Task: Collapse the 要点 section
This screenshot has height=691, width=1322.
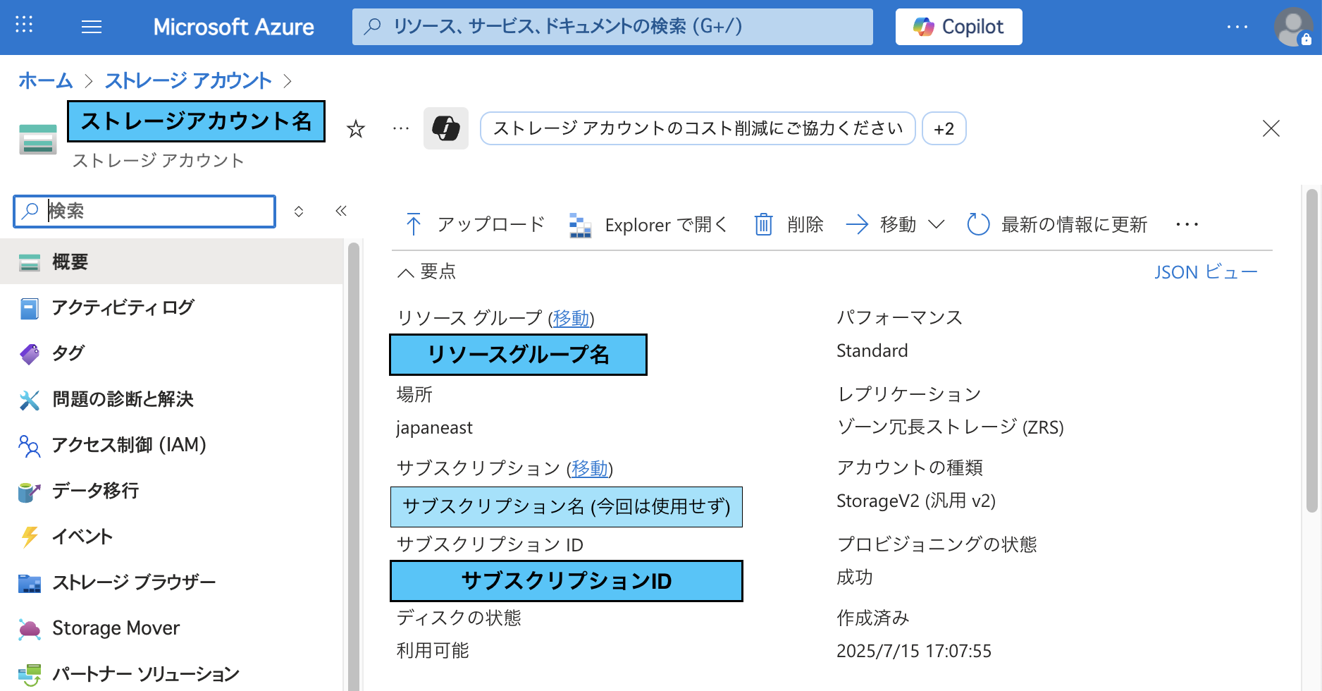Action: coord(427,271)
